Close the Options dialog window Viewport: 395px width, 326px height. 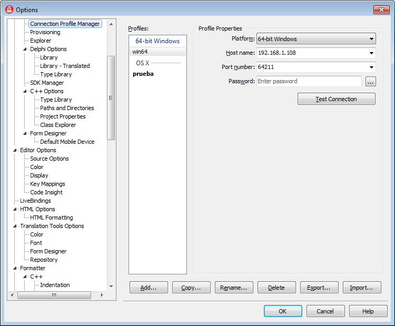pos(381,9)
